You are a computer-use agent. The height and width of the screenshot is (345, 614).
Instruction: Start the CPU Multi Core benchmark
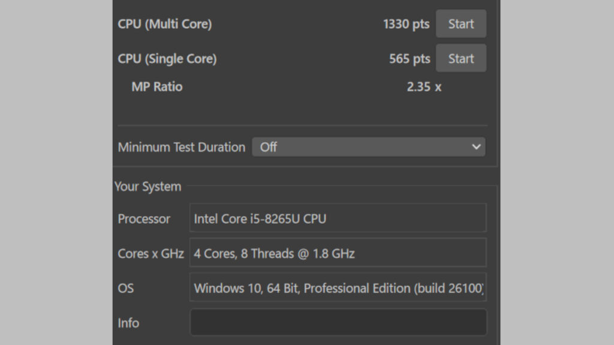tap(460, 24)
